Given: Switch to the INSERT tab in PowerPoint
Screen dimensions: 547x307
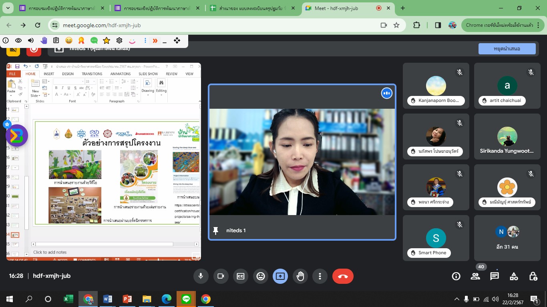Looking at the screenshot, I should pyautogui.click(x=49, y=74).
